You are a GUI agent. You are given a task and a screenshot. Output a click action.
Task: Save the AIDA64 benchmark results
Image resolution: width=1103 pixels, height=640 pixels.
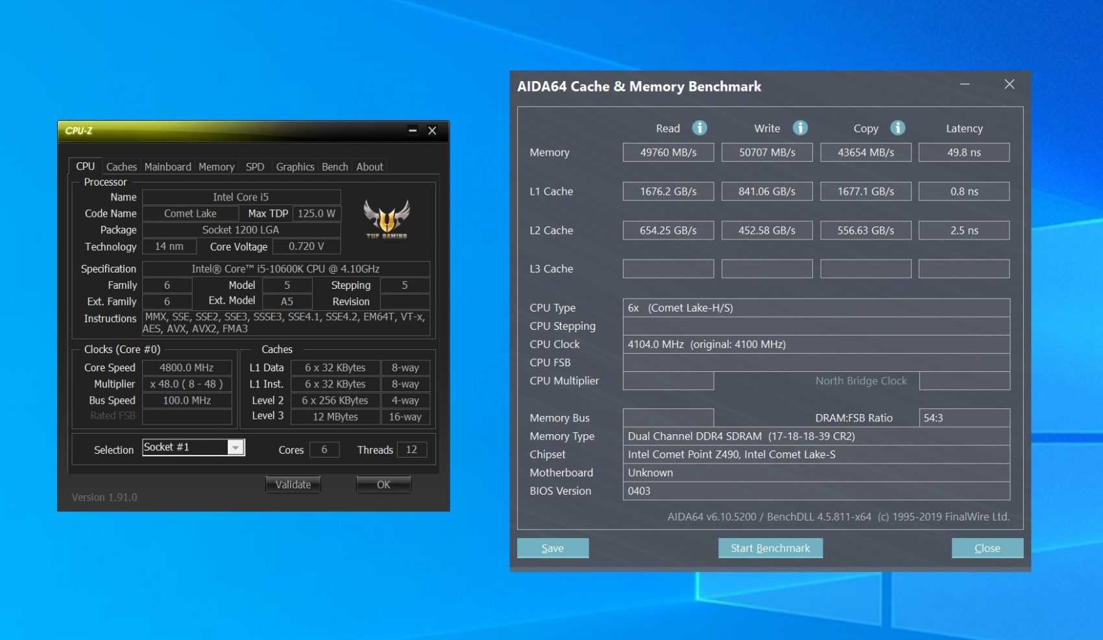coord(552,548)
